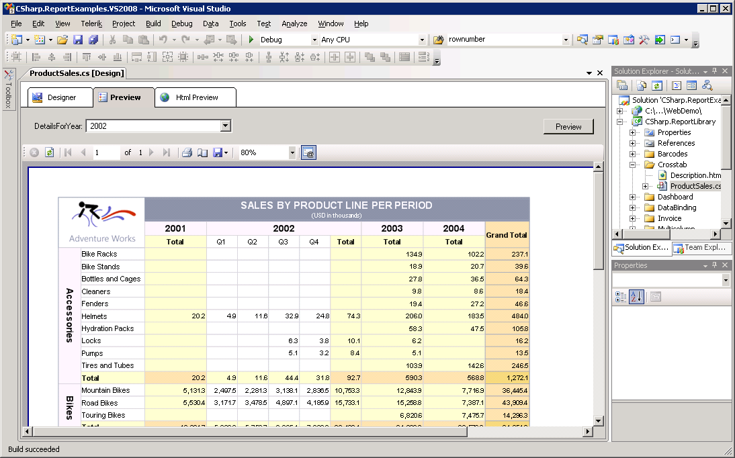
Task: Toggle the parameters area button in report toolbar
Action: 308,153
